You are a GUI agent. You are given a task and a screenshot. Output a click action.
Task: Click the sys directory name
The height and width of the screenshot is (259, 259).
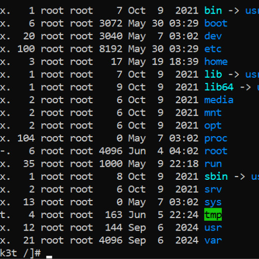click(213, 203)
